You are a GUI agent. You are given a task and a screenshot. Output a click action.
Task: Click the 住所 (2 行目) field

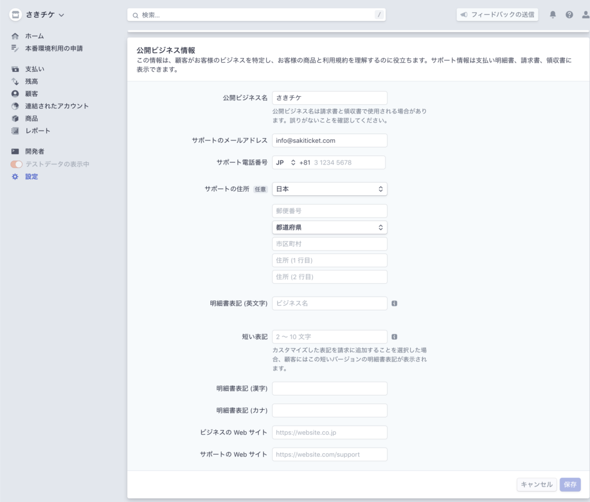click(x=330, y=277)
